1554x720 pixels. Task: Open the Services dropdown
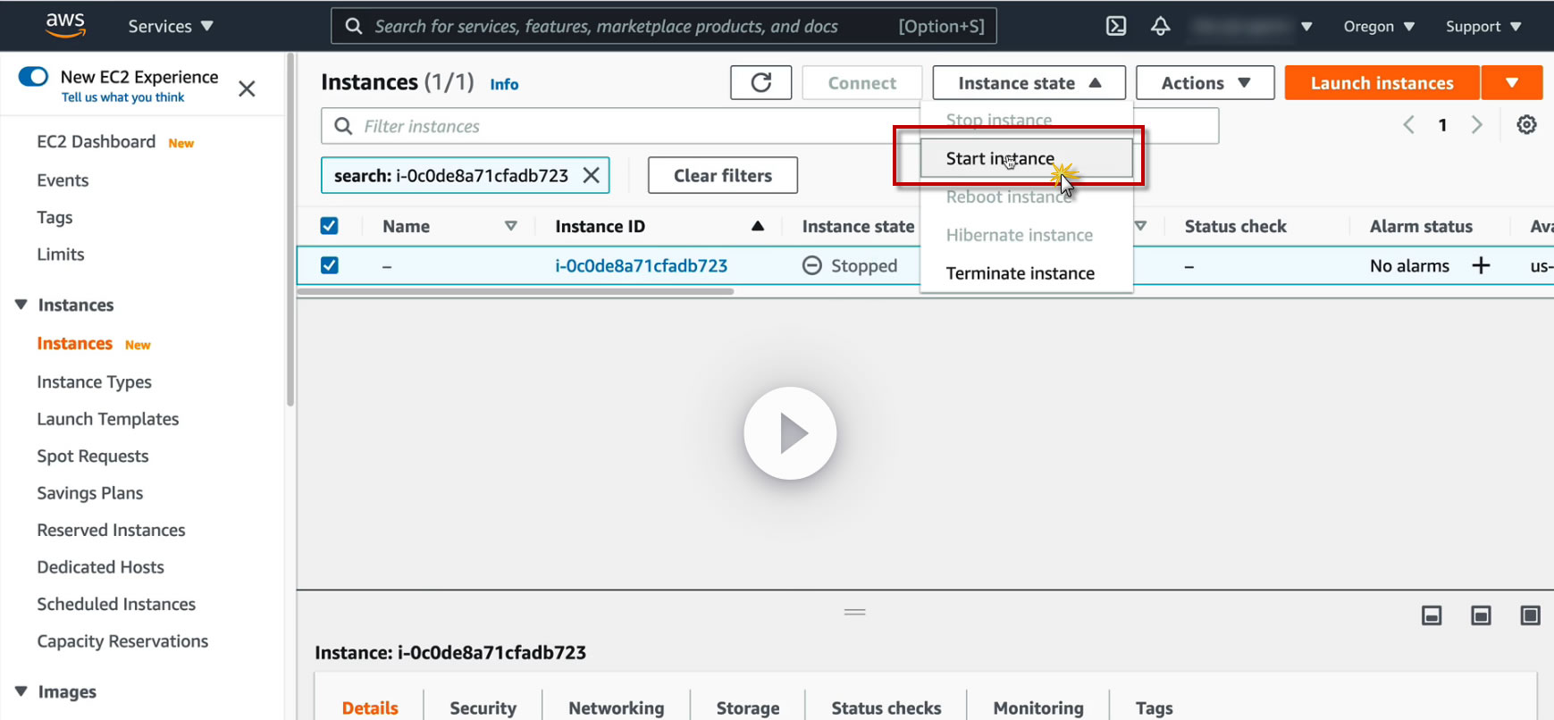tap(171, 26)
